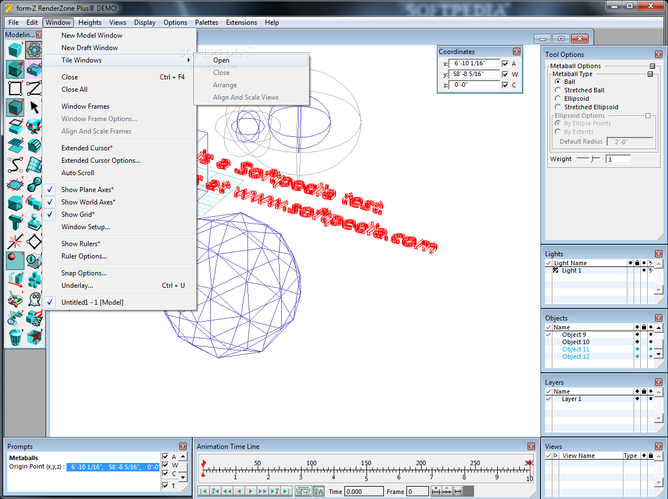668x499 pixels.
Task: Select the Ball metaball type
Action: click(558, 81)
